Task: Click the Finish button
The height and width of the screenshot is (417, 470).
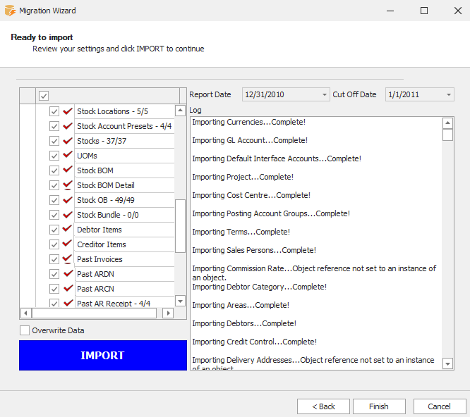Action: coord(379,406)
